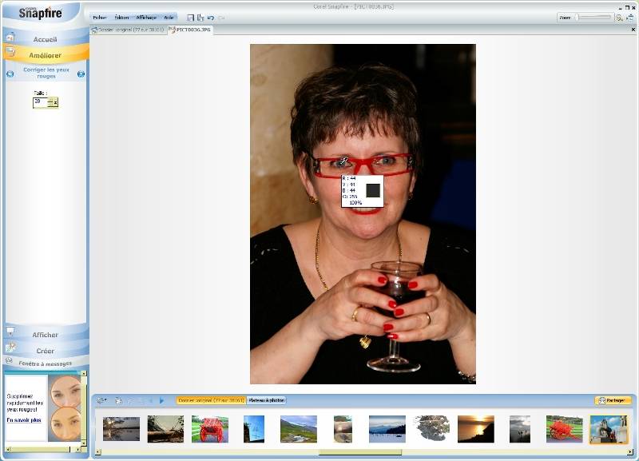Open the Fichier menu

click(99, 18)
